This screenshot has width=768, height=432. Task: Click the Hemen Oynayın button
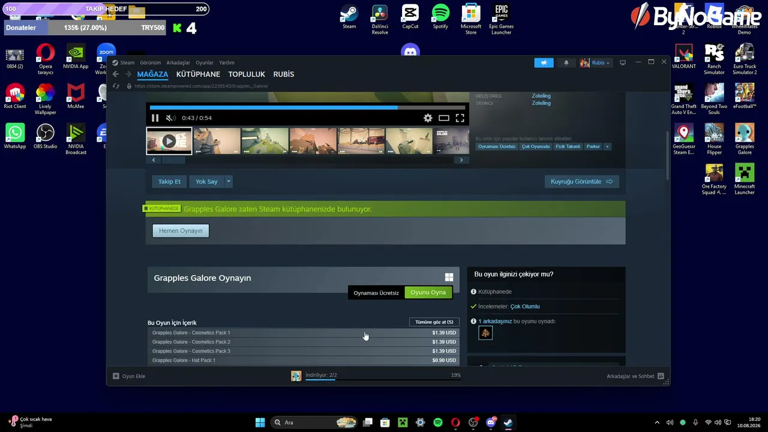[x=181, y=231]
